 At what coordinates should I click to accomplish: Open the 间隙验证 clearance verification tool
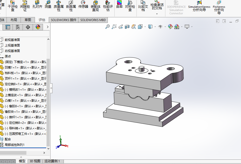pos(25,6)
